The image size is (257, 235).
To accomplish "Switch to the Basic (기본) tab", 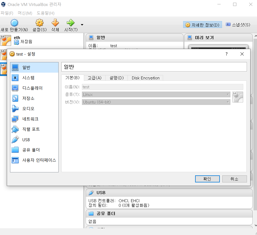I will [x=72, y=78].
